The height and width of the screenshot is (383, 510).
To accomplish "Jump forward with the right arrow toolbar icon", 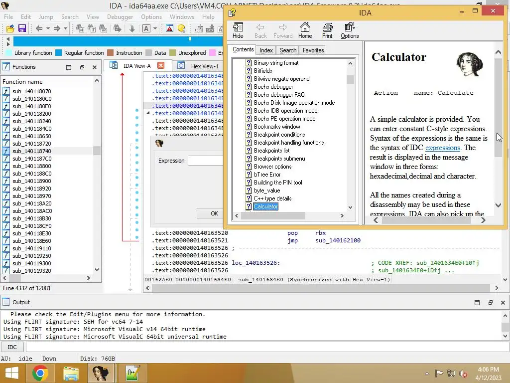I will [x=57, y=28].
